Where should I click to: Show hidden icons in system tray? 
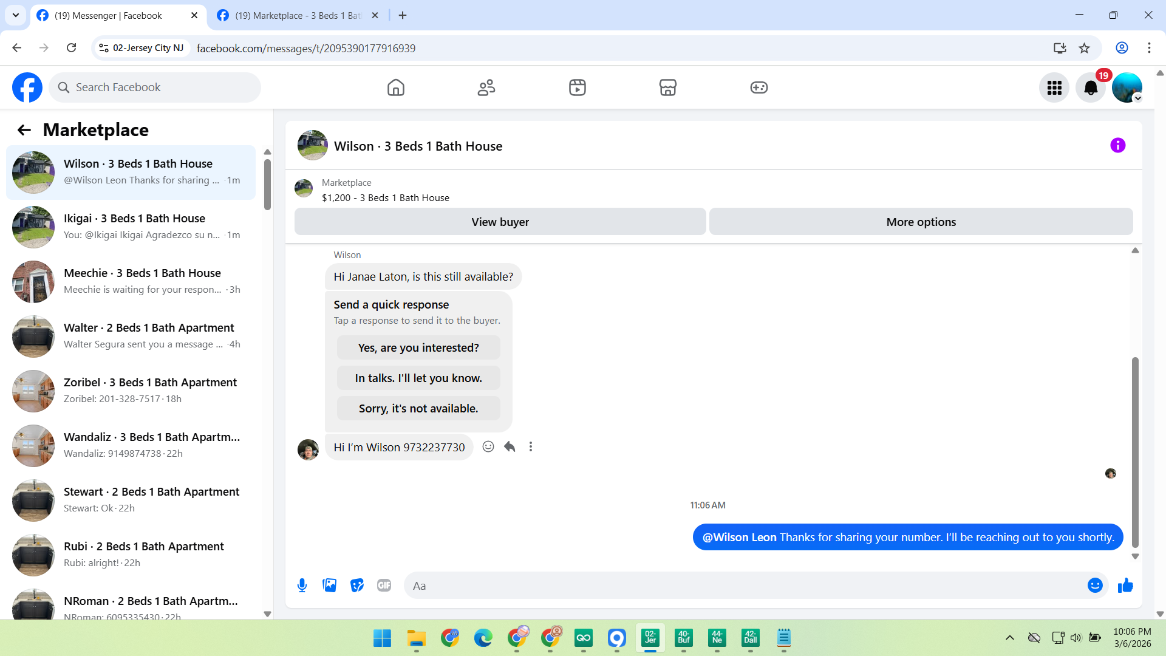1009,638
